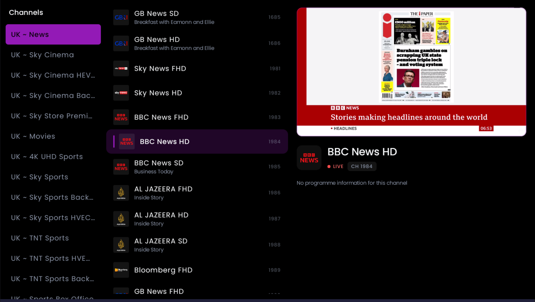The image size is (535, 302).
Task: Click the Sky News HD channel logo
Action: tap(121, 93)
